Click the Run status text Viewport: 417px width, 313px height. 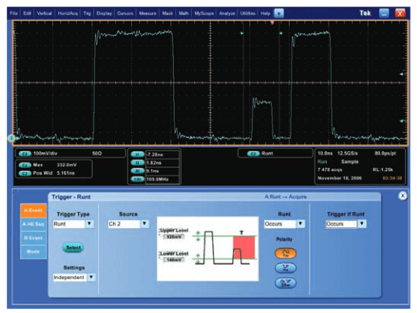pos(322,162)
